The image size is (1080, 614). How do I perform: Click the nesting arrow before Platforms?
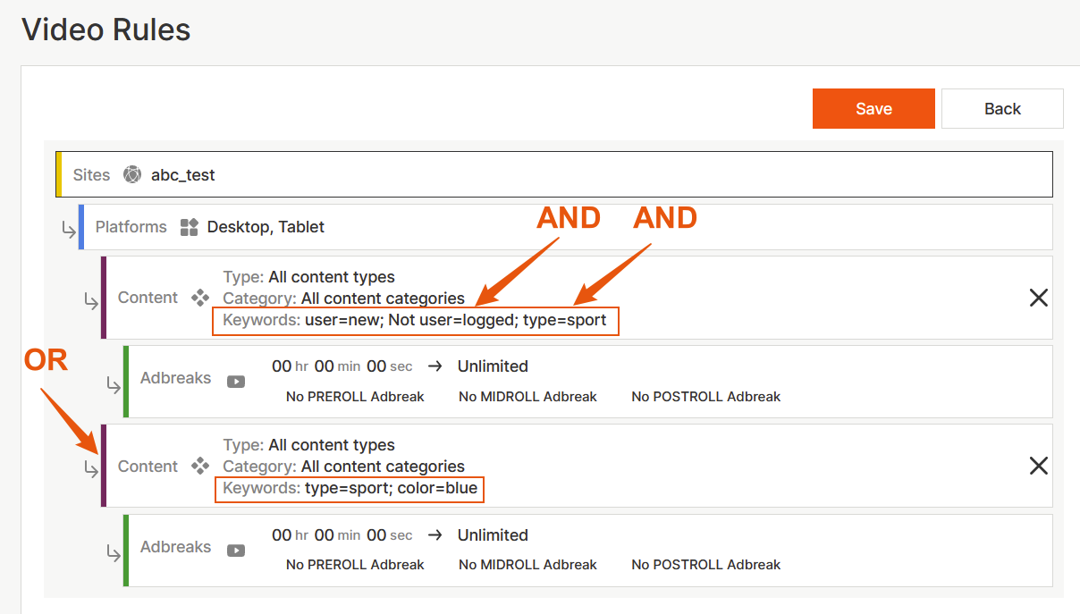[69, 230]
